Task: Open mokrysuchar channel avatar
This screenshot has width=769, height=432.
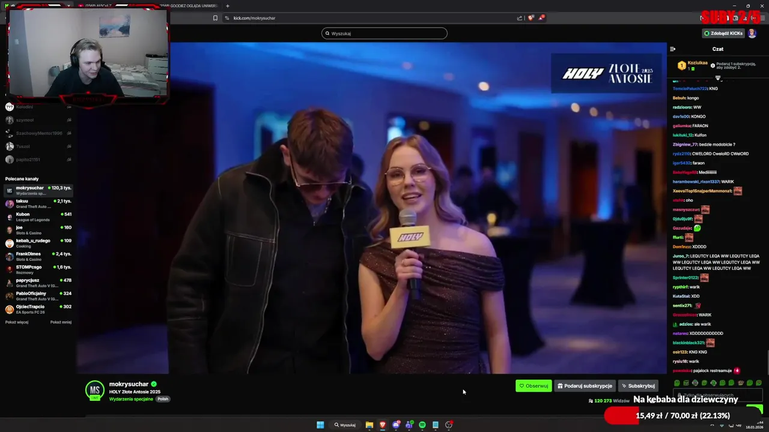Action: (95, 391)
